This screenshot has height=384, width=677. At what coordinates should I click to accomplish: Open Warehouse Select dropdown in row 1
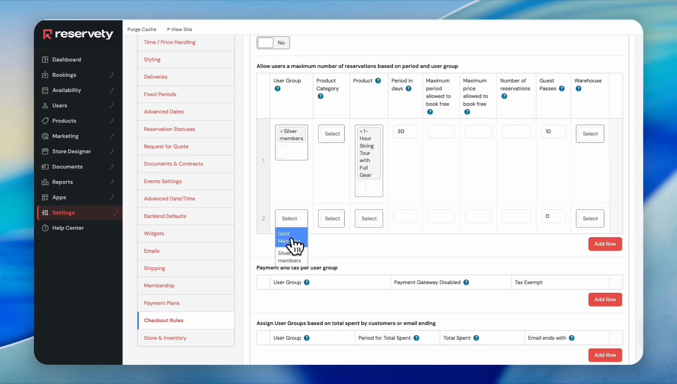(x=590, y=134)
